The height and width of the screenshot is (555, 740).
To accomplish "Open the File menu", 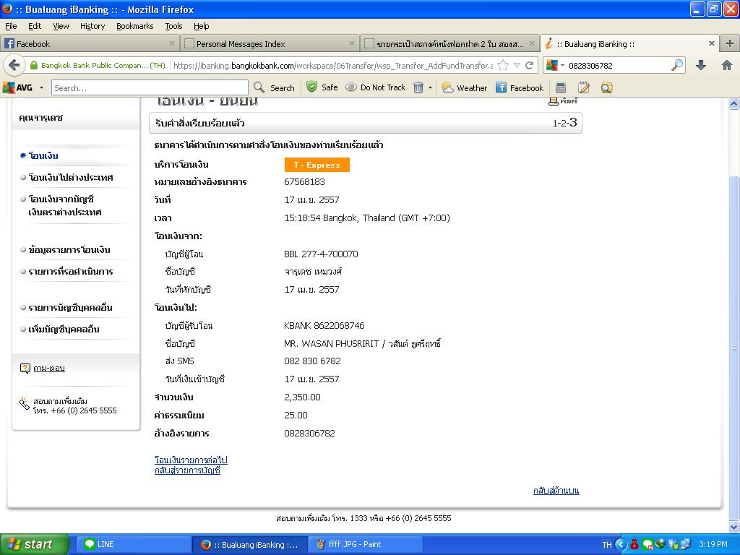I will pyautogui.click(x=11, y=26).
